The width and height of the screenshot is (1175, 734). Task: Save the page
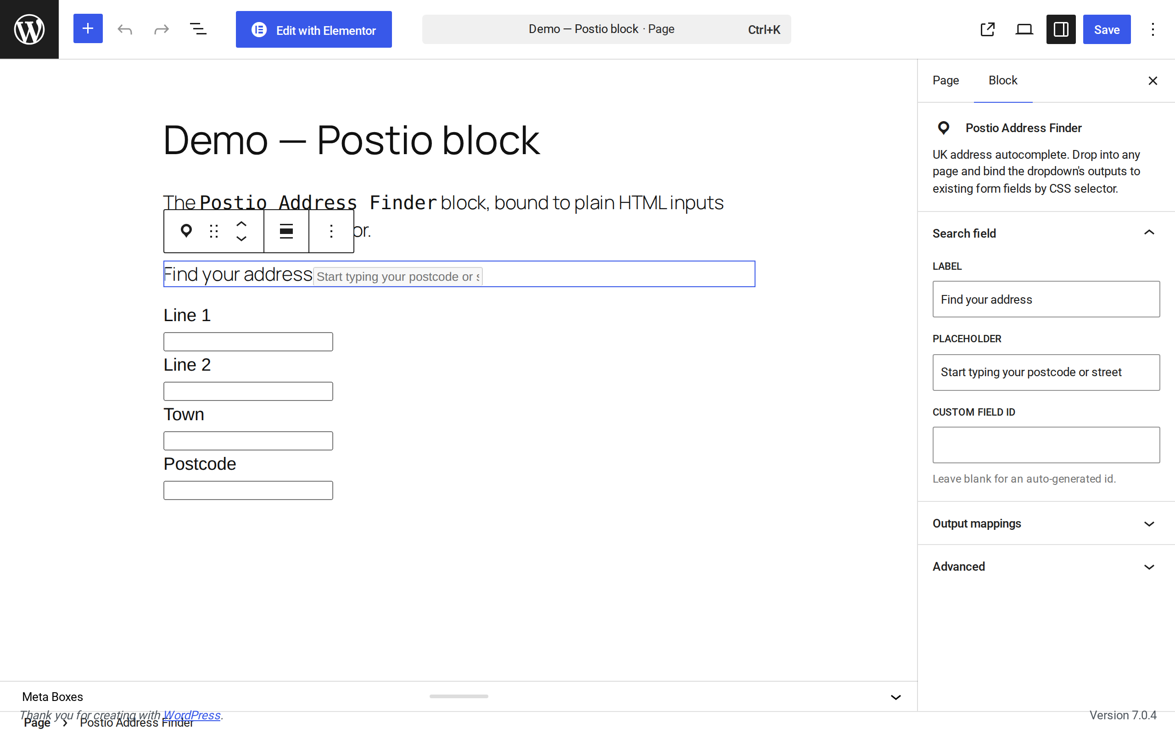tap(1107, 29)
